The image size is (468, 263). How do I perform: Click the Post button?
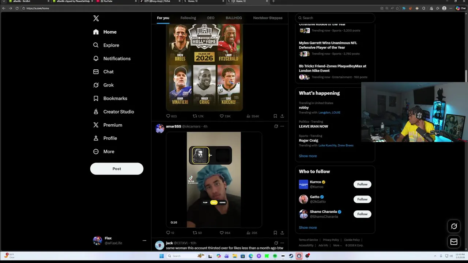click(117, 169)
